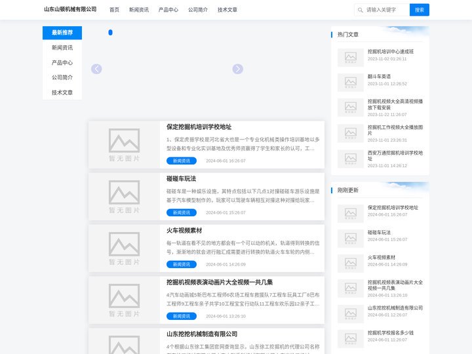Click 新闻资讯 tag under 保定挖掘机培训学校地址
Viewport: 472px width, 354px height.
coord(182,161)
